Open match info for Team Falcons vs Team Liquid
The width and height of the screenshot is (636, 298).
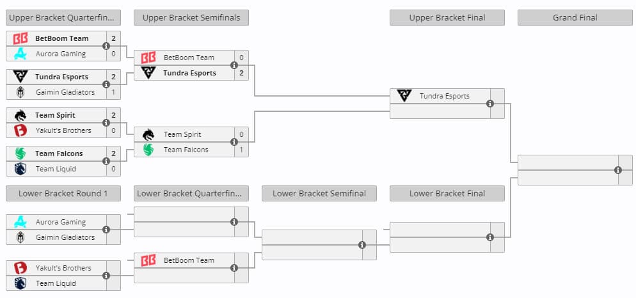pos(106,161)
